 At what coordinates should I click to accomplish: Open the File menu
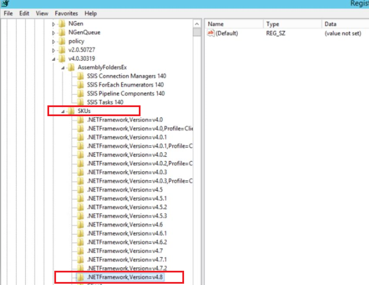(x=8, y=13)
